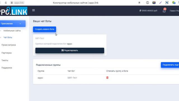Click the Редактировать button
This screenshot has width=179, height=101.
(x=70, y=50)
